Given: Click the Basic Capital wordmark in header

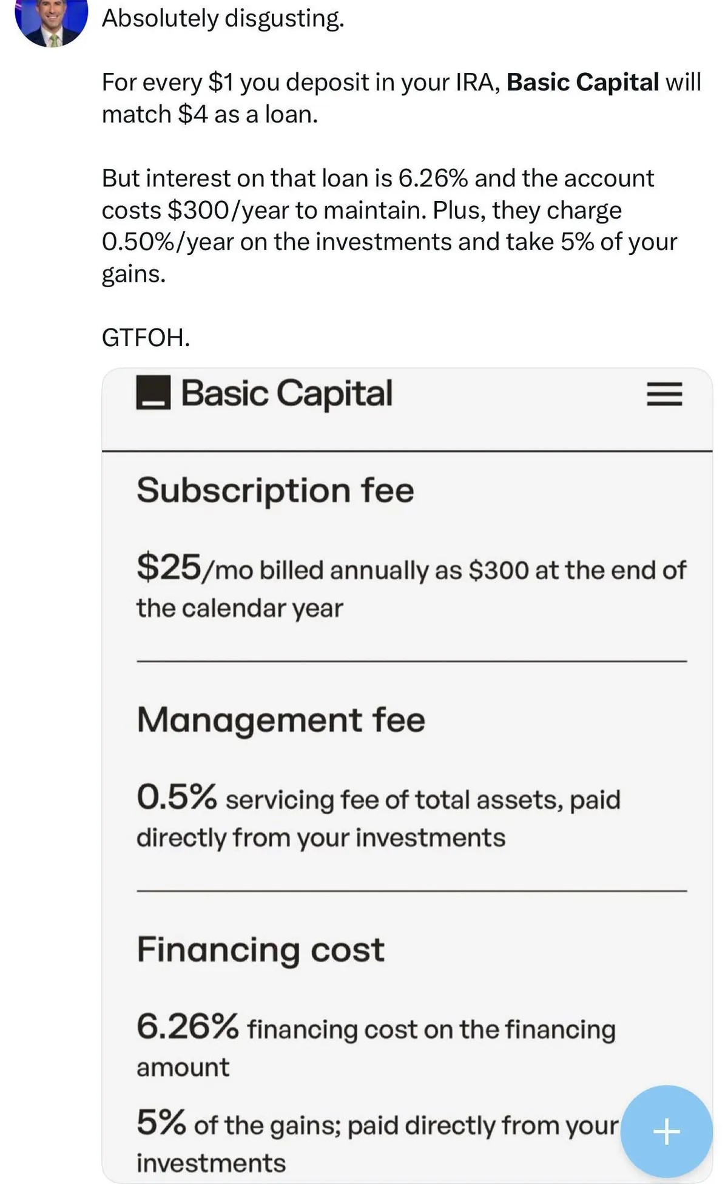Looking at the screenshot, I should [286, 393].
